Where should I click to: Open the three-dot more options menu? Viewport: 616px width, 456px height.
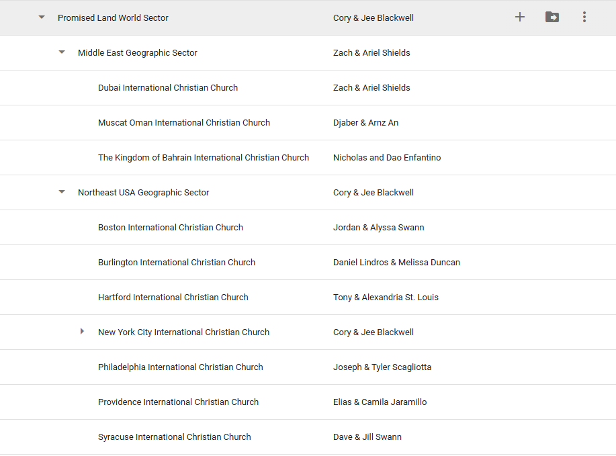coord(584,17)
